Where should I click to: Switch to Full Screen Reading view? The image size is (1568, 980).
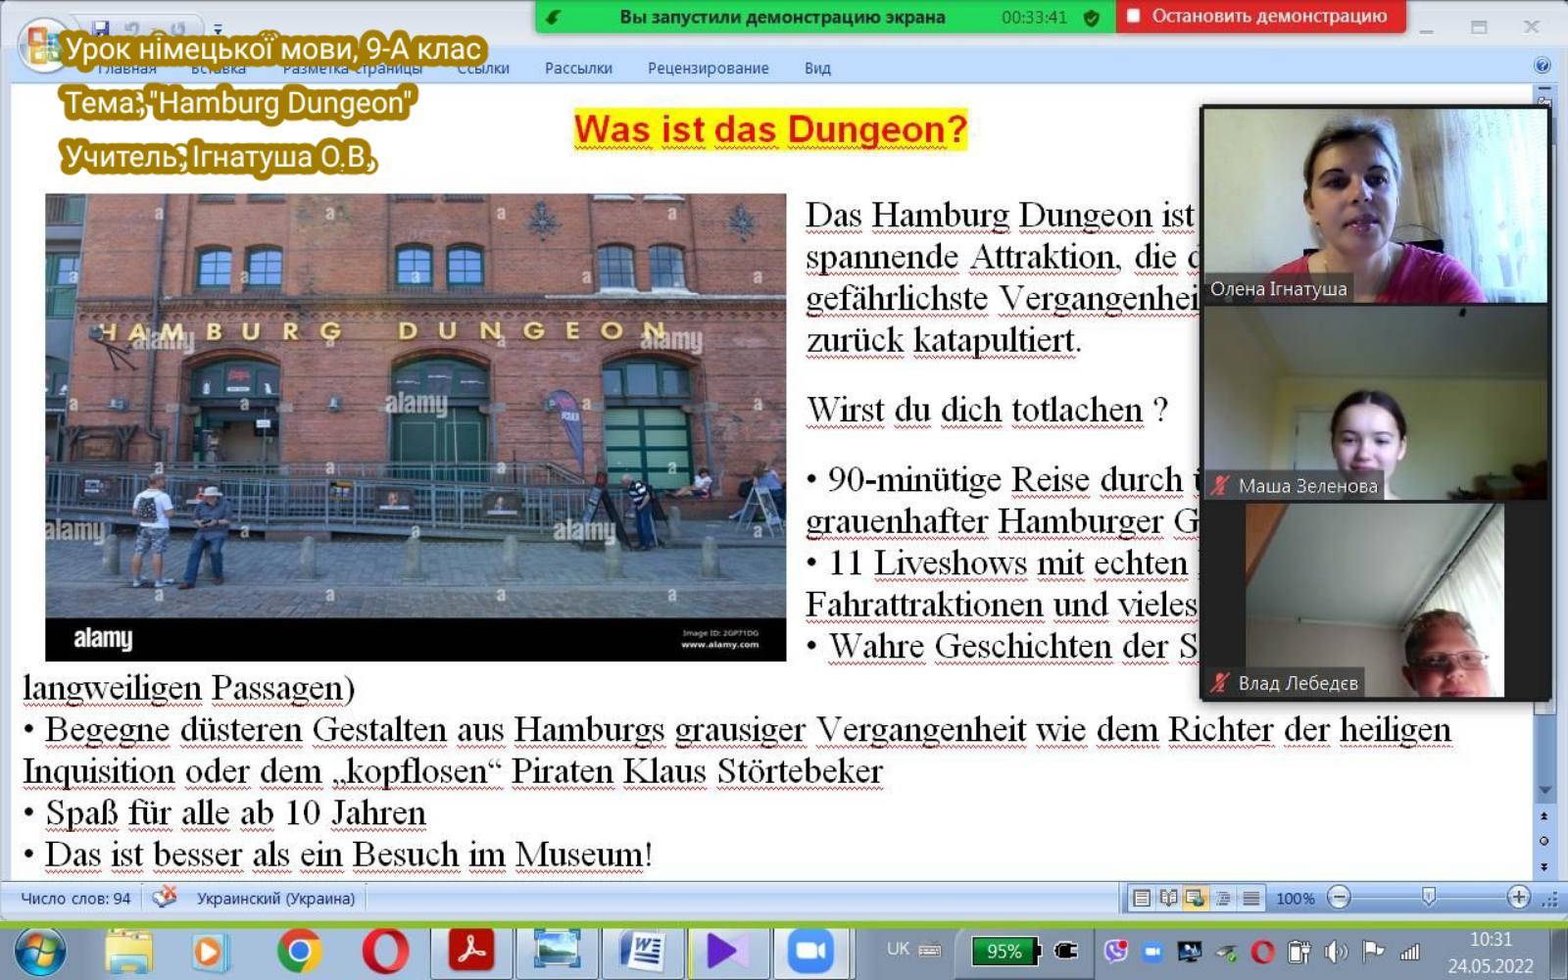(x=1168, y=898)
